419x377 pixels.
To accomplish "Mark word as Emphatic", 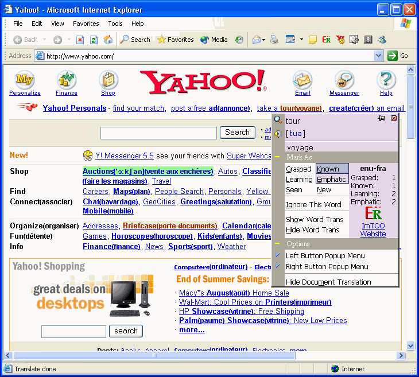I will [x=332, y=179].
